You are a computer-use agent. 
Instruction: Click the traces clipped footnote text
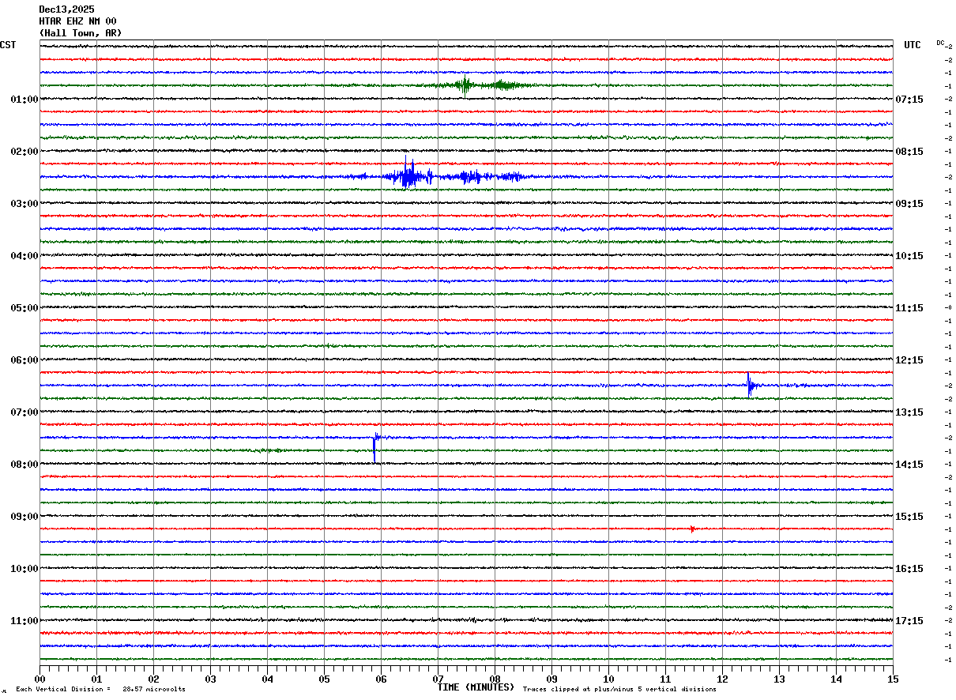[x=619, y=690]
